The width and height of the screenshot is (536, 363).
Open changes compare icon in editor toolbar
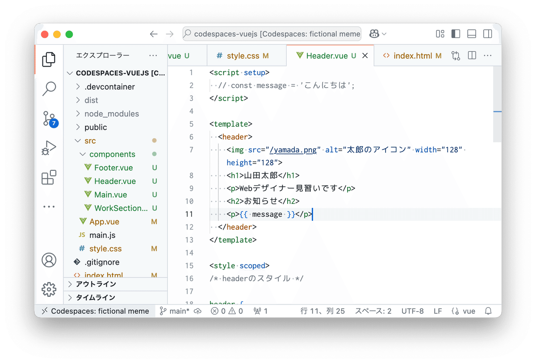[x=456, y=55]
